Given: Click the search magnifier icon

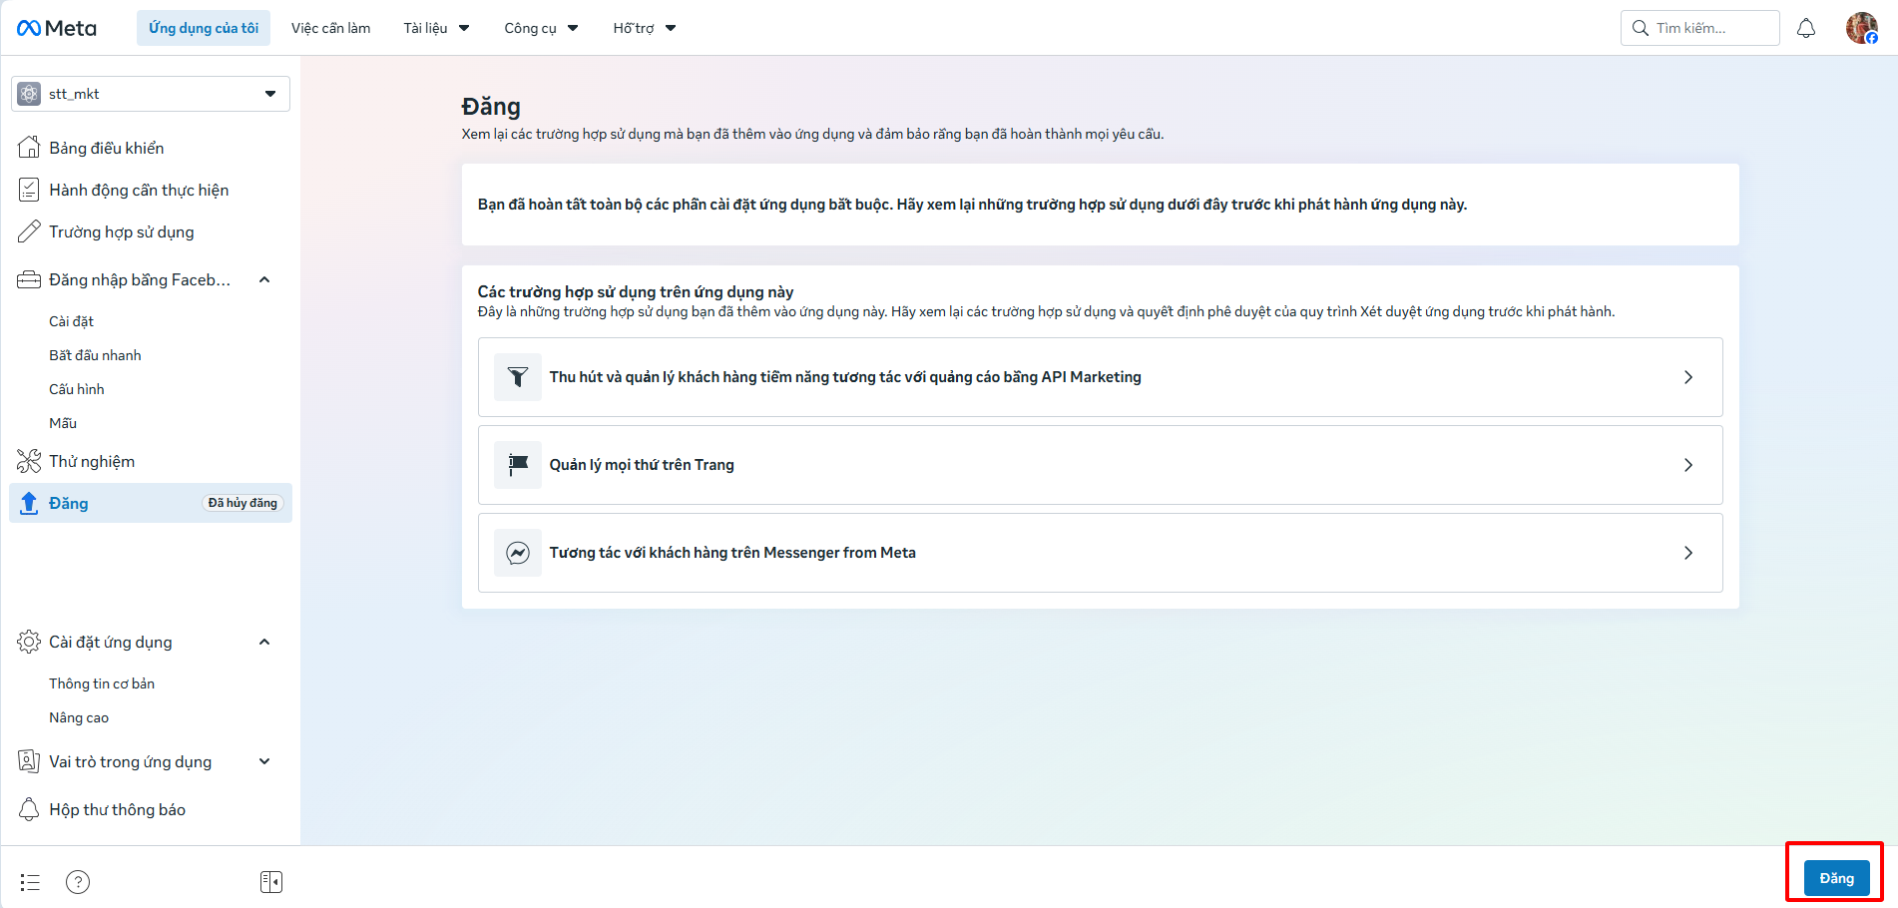Looking at the screenshot, I should [1640, 28].
